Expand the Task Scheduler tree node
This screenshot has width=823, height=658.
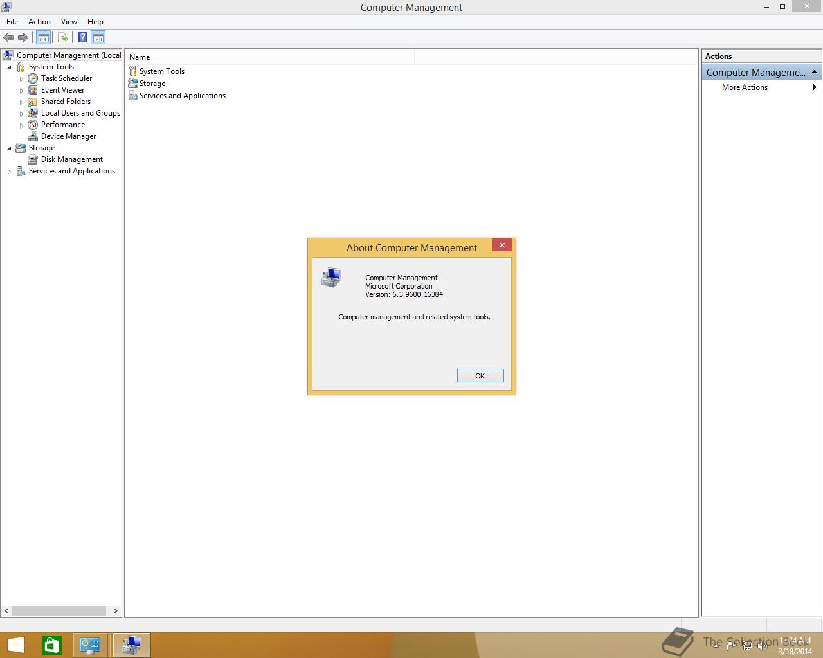(x=21, y=79)
